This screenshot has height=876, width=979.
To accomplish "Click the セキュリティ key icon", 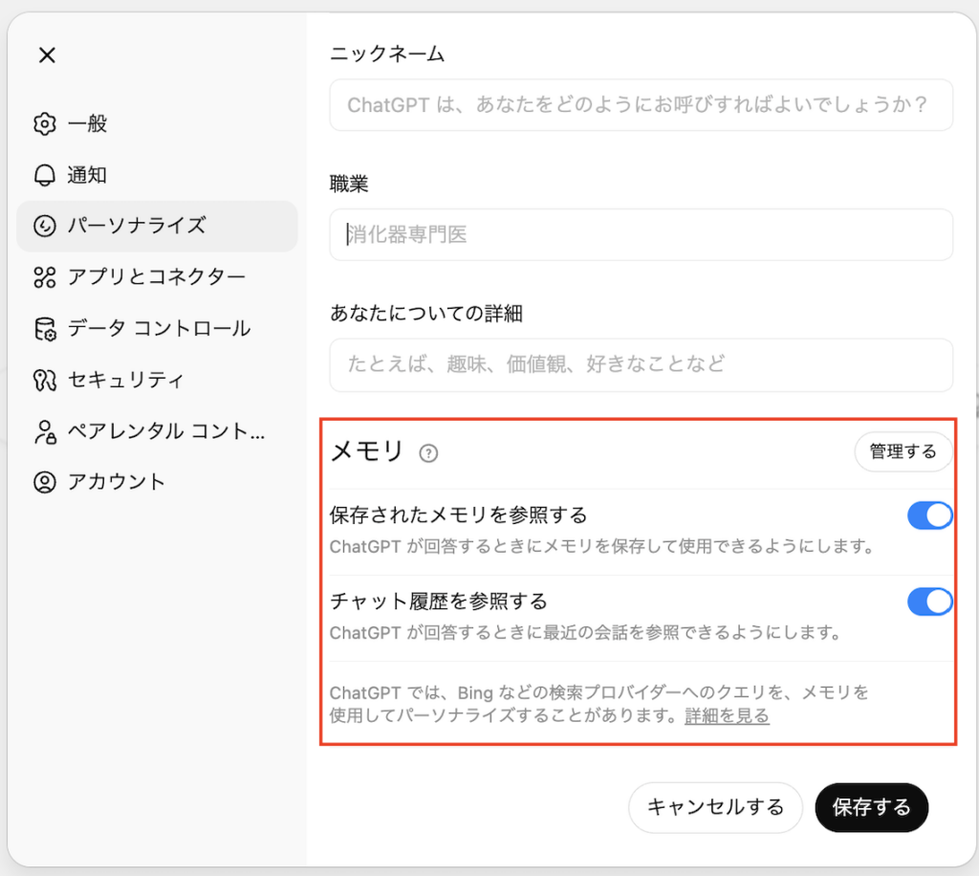I will point(45,380).
